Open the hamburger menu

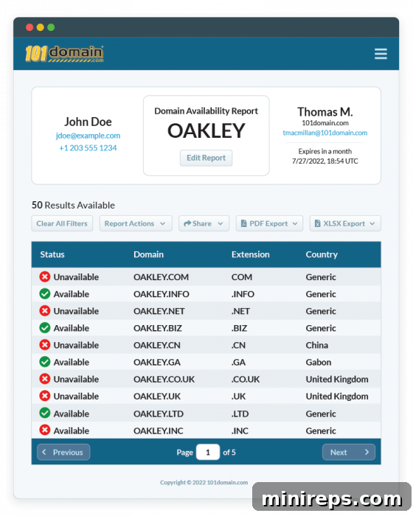(381, 54)
